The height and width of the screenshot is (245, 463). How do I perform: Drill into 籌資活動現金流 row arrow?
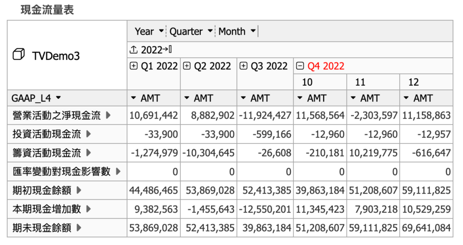89,153
